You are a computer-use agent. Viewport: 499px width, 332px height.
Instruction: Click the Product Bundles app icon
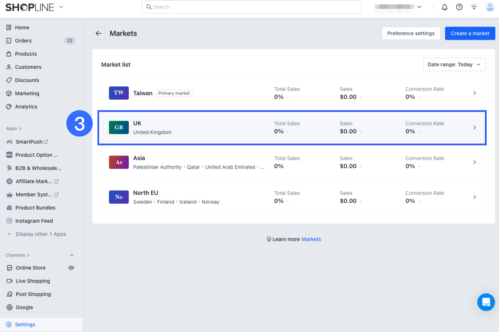coord(9,208)
